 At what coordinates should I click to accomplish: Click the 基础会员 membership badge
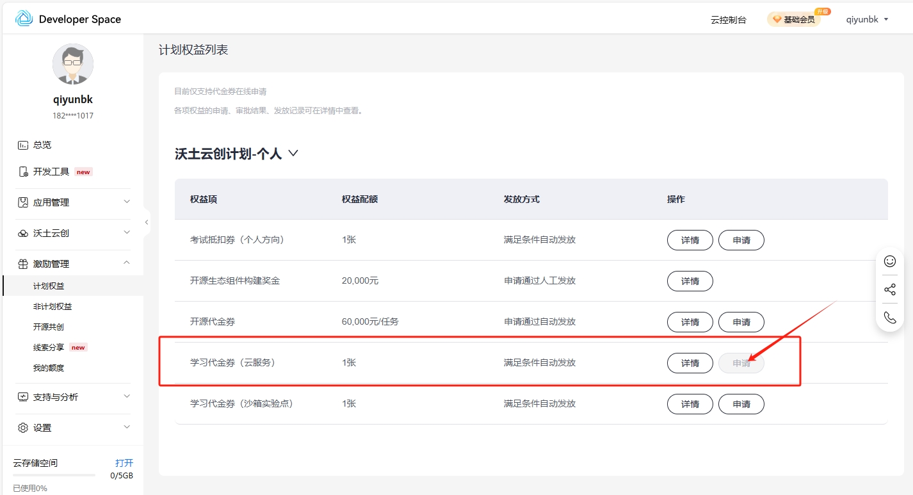coord(794,20)
